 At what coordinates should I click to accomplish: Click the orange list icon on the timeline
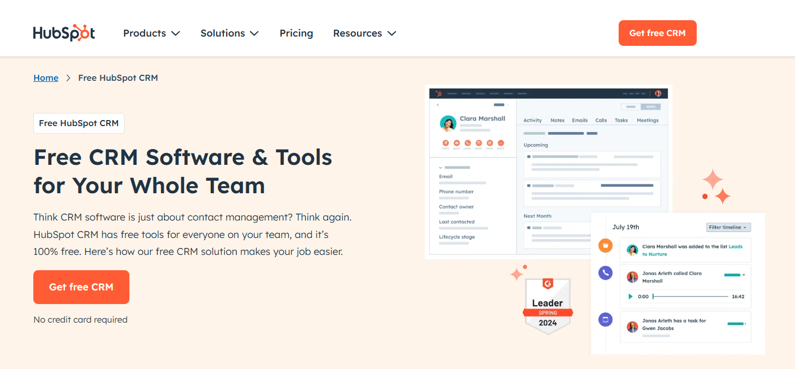[x=606, y=246]
